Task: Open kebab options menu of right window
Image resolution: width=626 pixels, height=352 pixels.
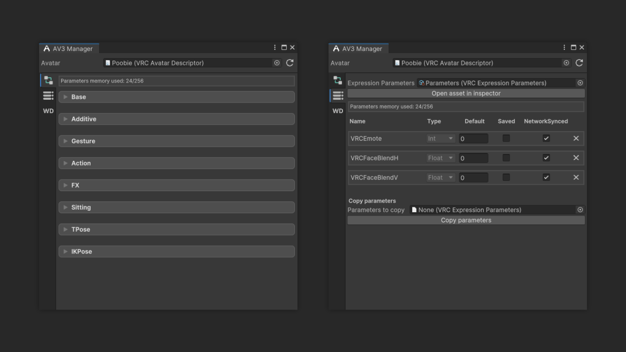Action: point(565,47)
